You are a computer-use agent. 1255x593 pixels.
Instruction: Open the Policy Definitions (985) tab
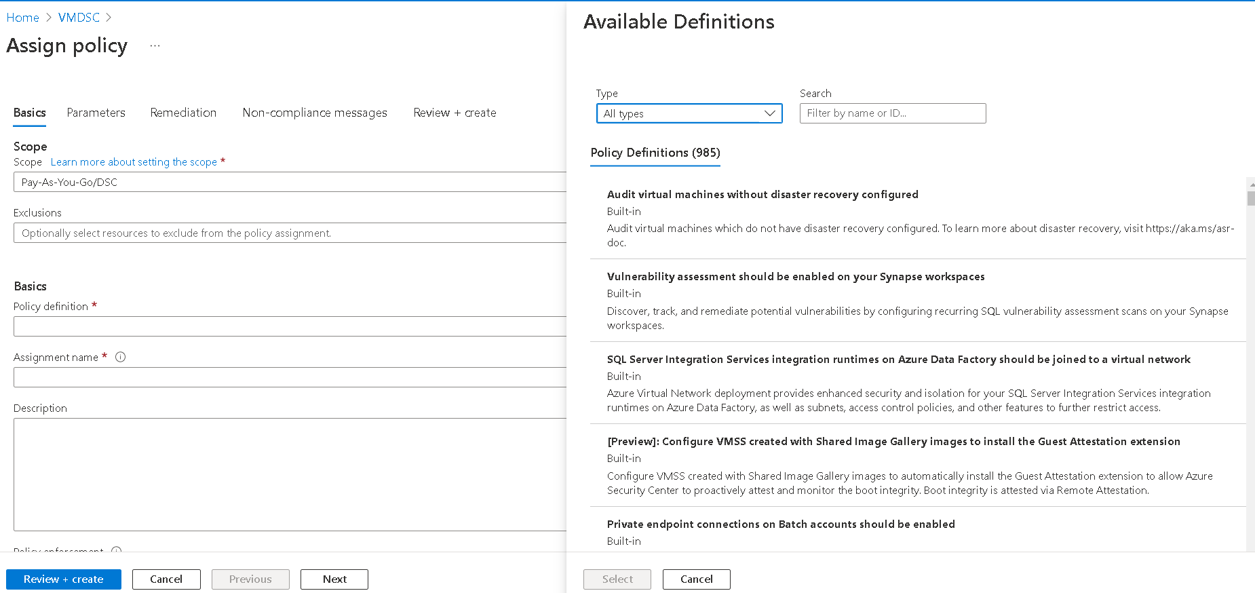tap(655, 153)
